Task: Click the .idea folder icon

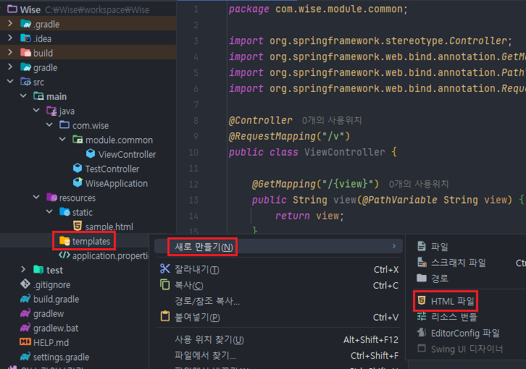Action: (26, 38)
